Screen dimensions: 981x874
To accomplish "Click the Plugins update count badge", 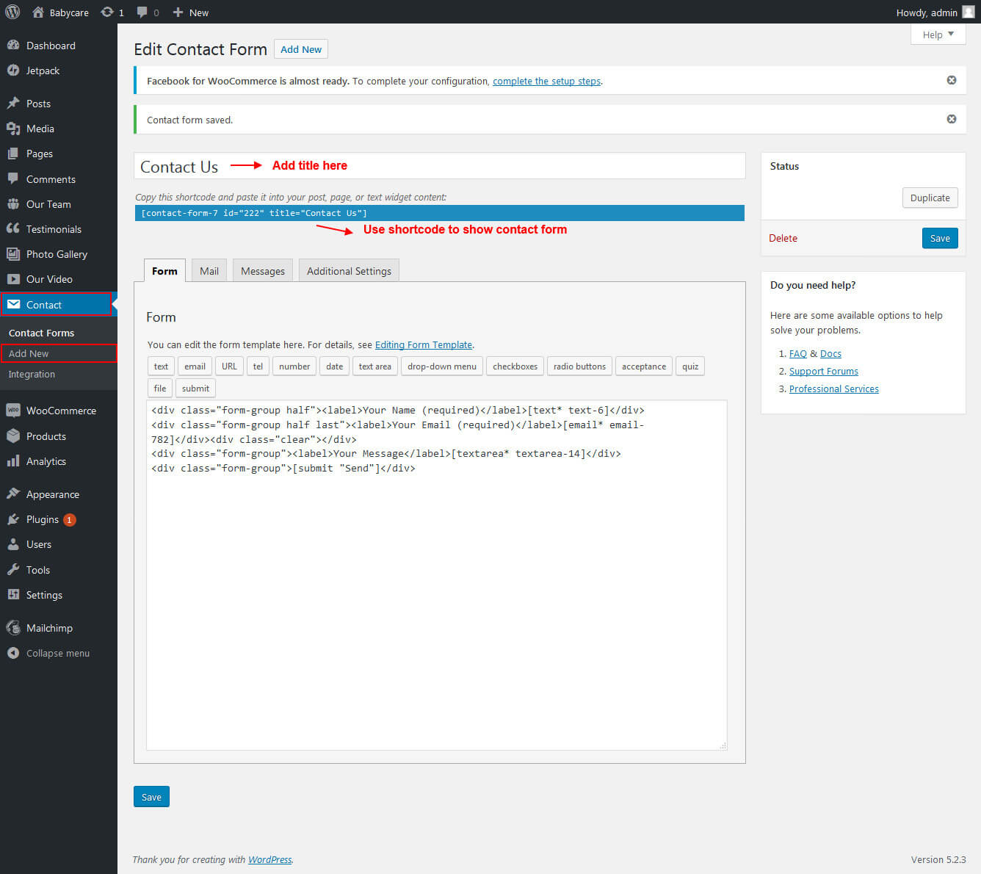I will click(x=70, y=519).
